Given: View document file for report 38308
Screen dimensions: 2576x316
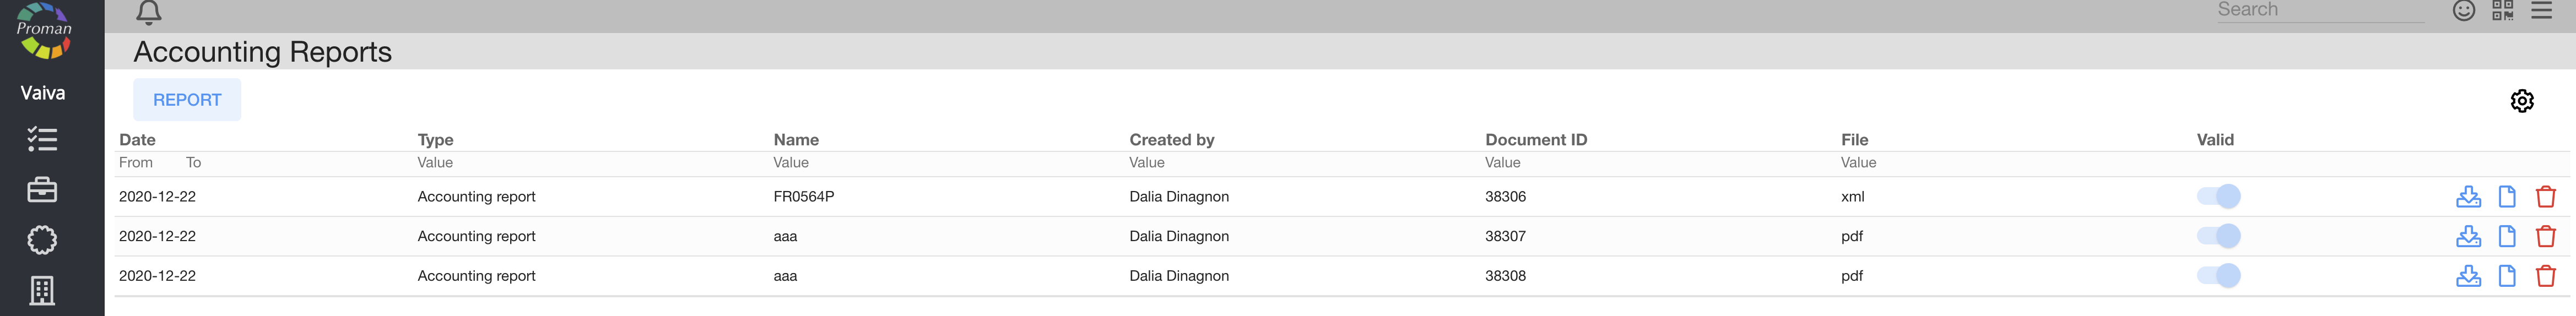Looking at the screenshot, I should 2507,276.
